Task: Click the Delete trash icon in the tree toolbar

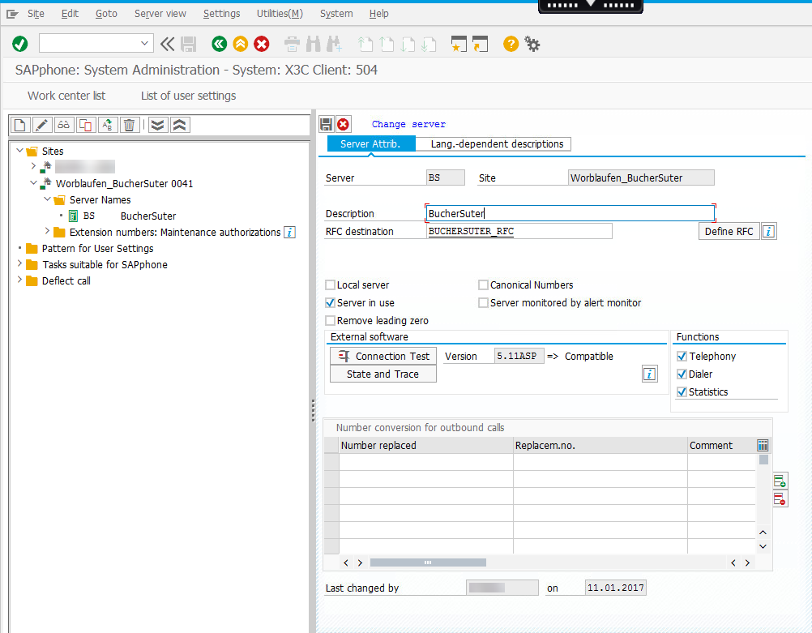Action: pyautogui.click(x=129, y=125)
